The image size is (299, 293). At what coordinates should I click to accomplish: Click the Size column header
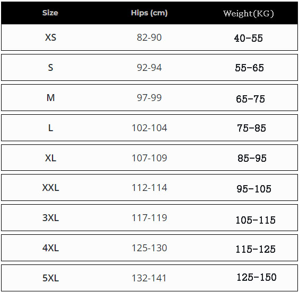point(50,13)
